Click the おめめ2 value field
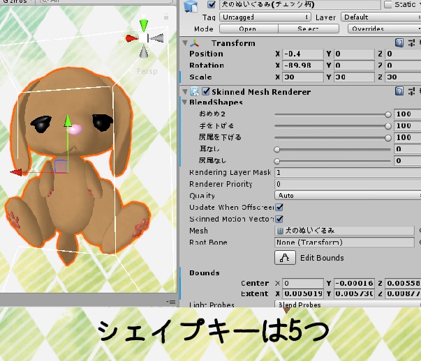 click(x=407, y=114)
